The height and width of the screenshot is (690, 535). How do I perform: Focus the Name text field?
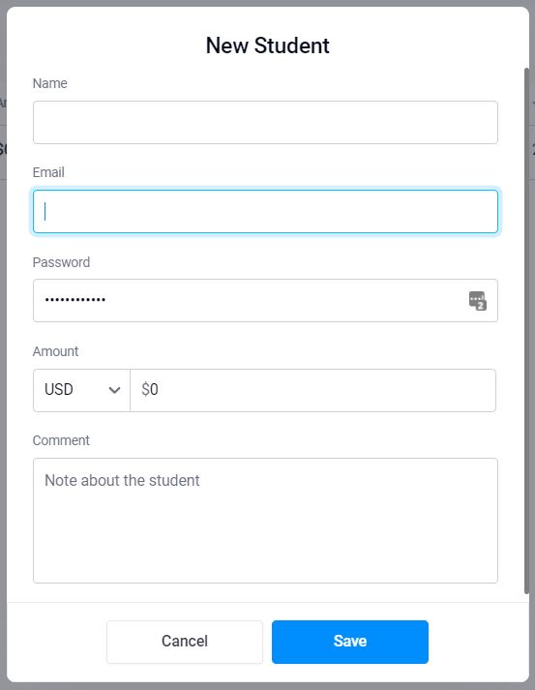(x=265, y=122)
